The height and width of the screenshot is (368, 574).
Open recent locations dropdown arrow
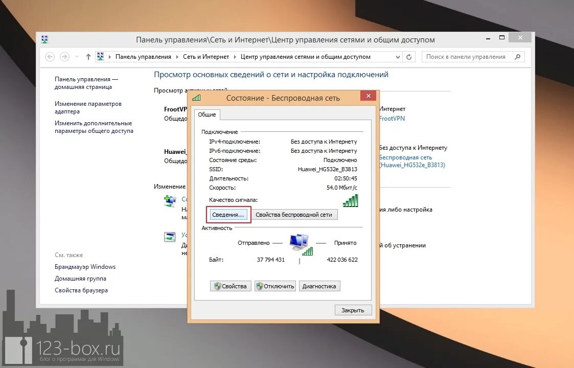(77, 57)
